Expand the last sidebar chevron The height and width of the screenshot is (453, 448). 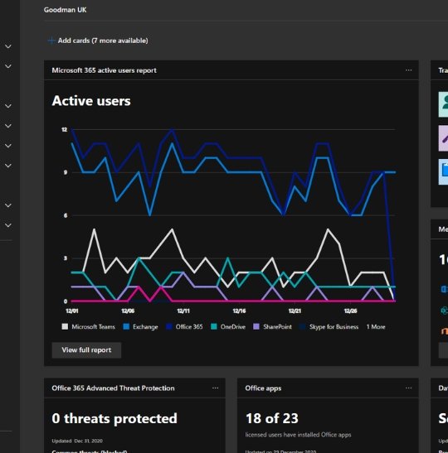click(x=8, y=225)
